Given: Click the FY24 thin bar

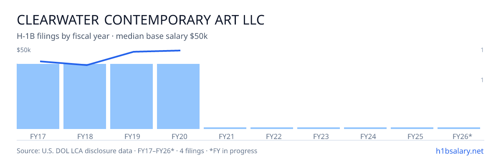Looking at the screenshot, I should (365, 128).
